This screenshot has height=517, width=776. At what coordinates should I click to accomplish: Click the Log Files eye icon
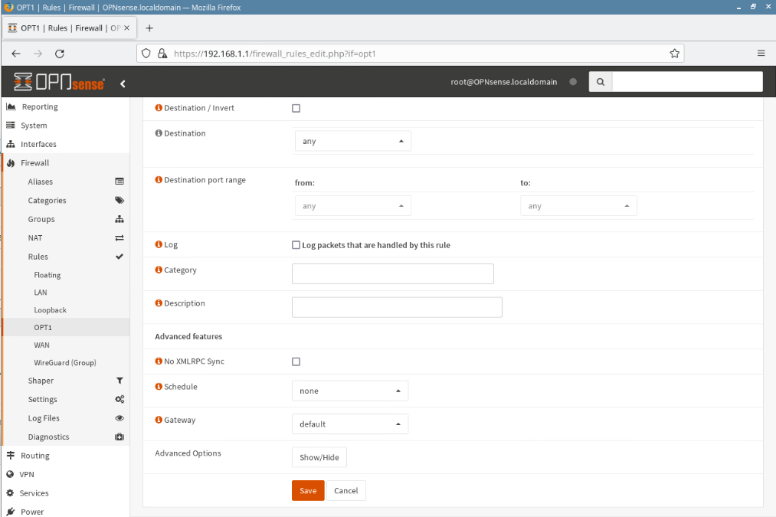[120, 418]
